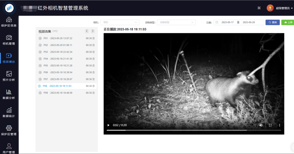Image resolution: width=294 pixels, height=154 pixels.
Task: Click the end date 2023-05-20 field
Action: 249,22
